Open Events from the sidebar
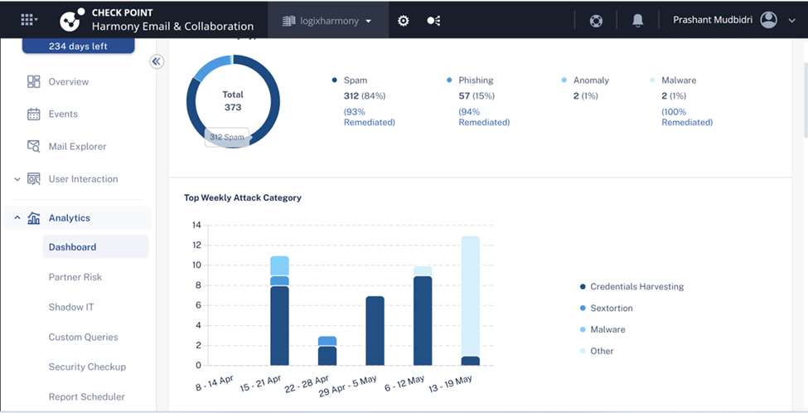Image resolution: width=808 pixels, height=413 pixels. (62, 114)
